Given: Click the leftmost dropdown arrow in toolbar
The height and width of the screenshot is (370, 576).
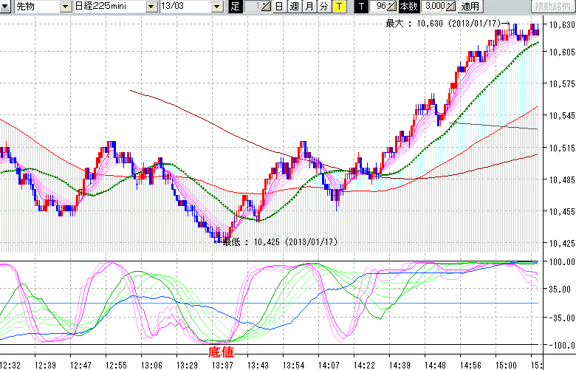Looking at the screenshot, I should (5, 7).
